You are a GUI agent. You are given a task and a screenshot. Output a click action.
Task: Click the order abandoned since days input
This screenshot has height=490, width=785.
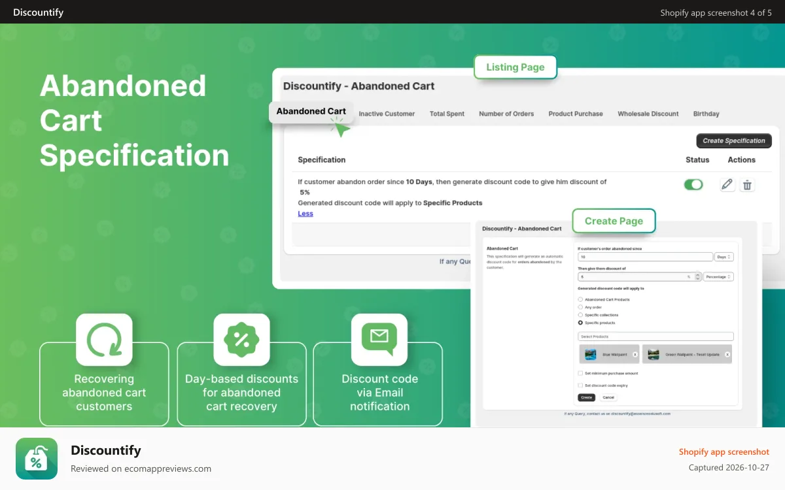click(645, 257)
